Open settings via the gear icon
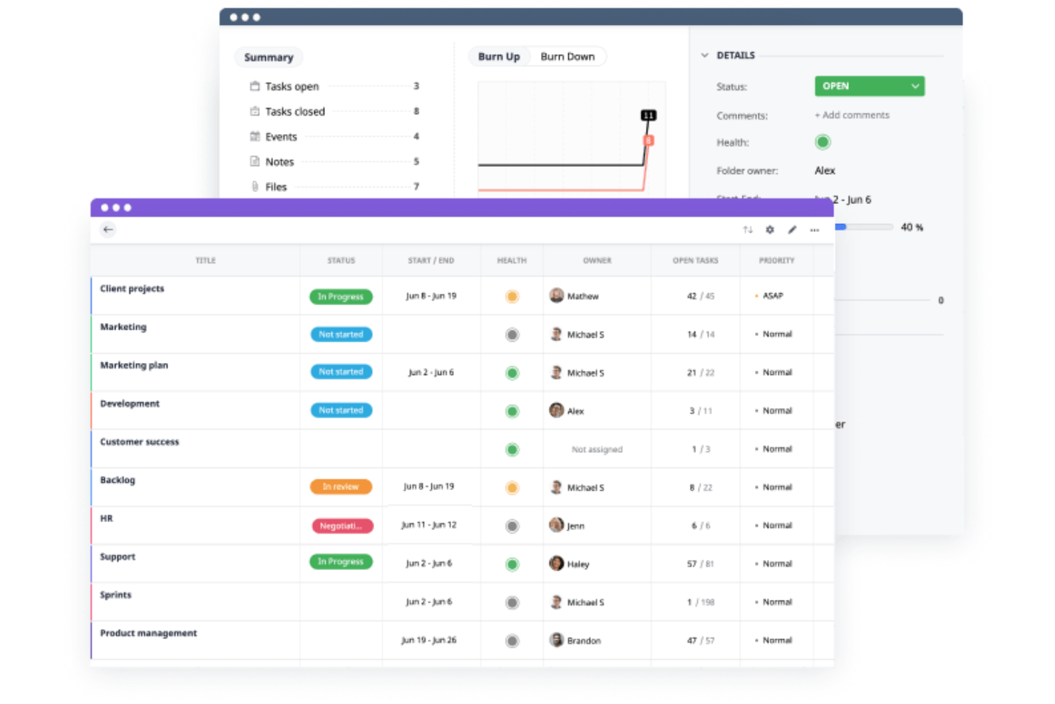1055x704 pixels. [x=770, y=229]
